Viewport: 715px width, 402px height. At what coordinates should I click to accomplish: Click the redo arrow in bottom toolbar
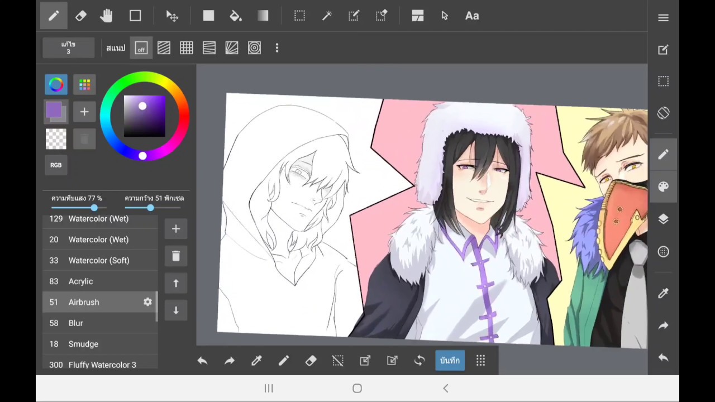pyautogui.click(x=230, y=361)
